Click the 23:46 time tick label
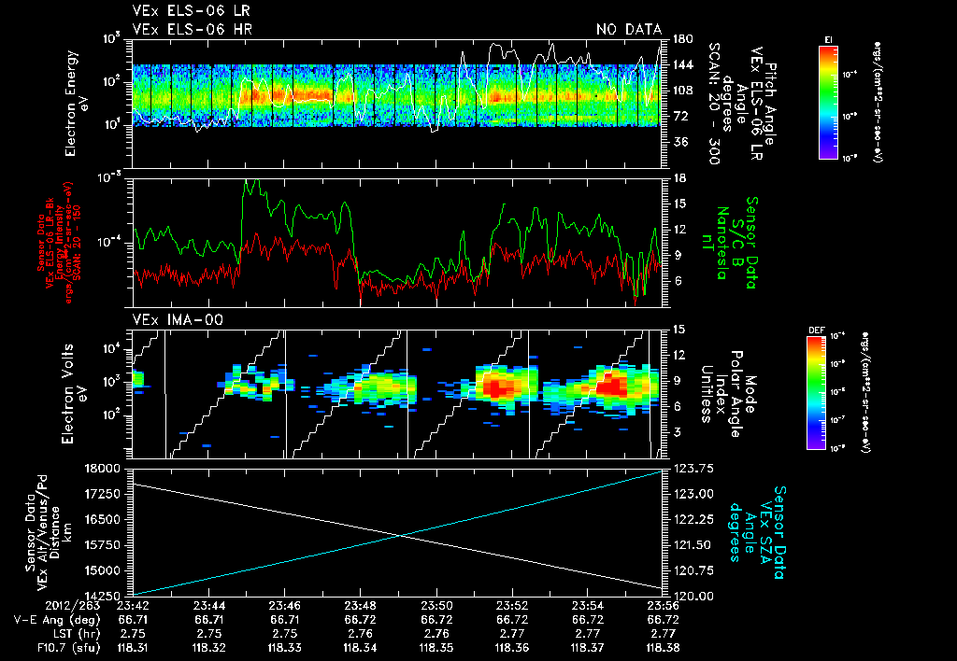The height and width of the screenshot is (661, 957). [284, 606]
